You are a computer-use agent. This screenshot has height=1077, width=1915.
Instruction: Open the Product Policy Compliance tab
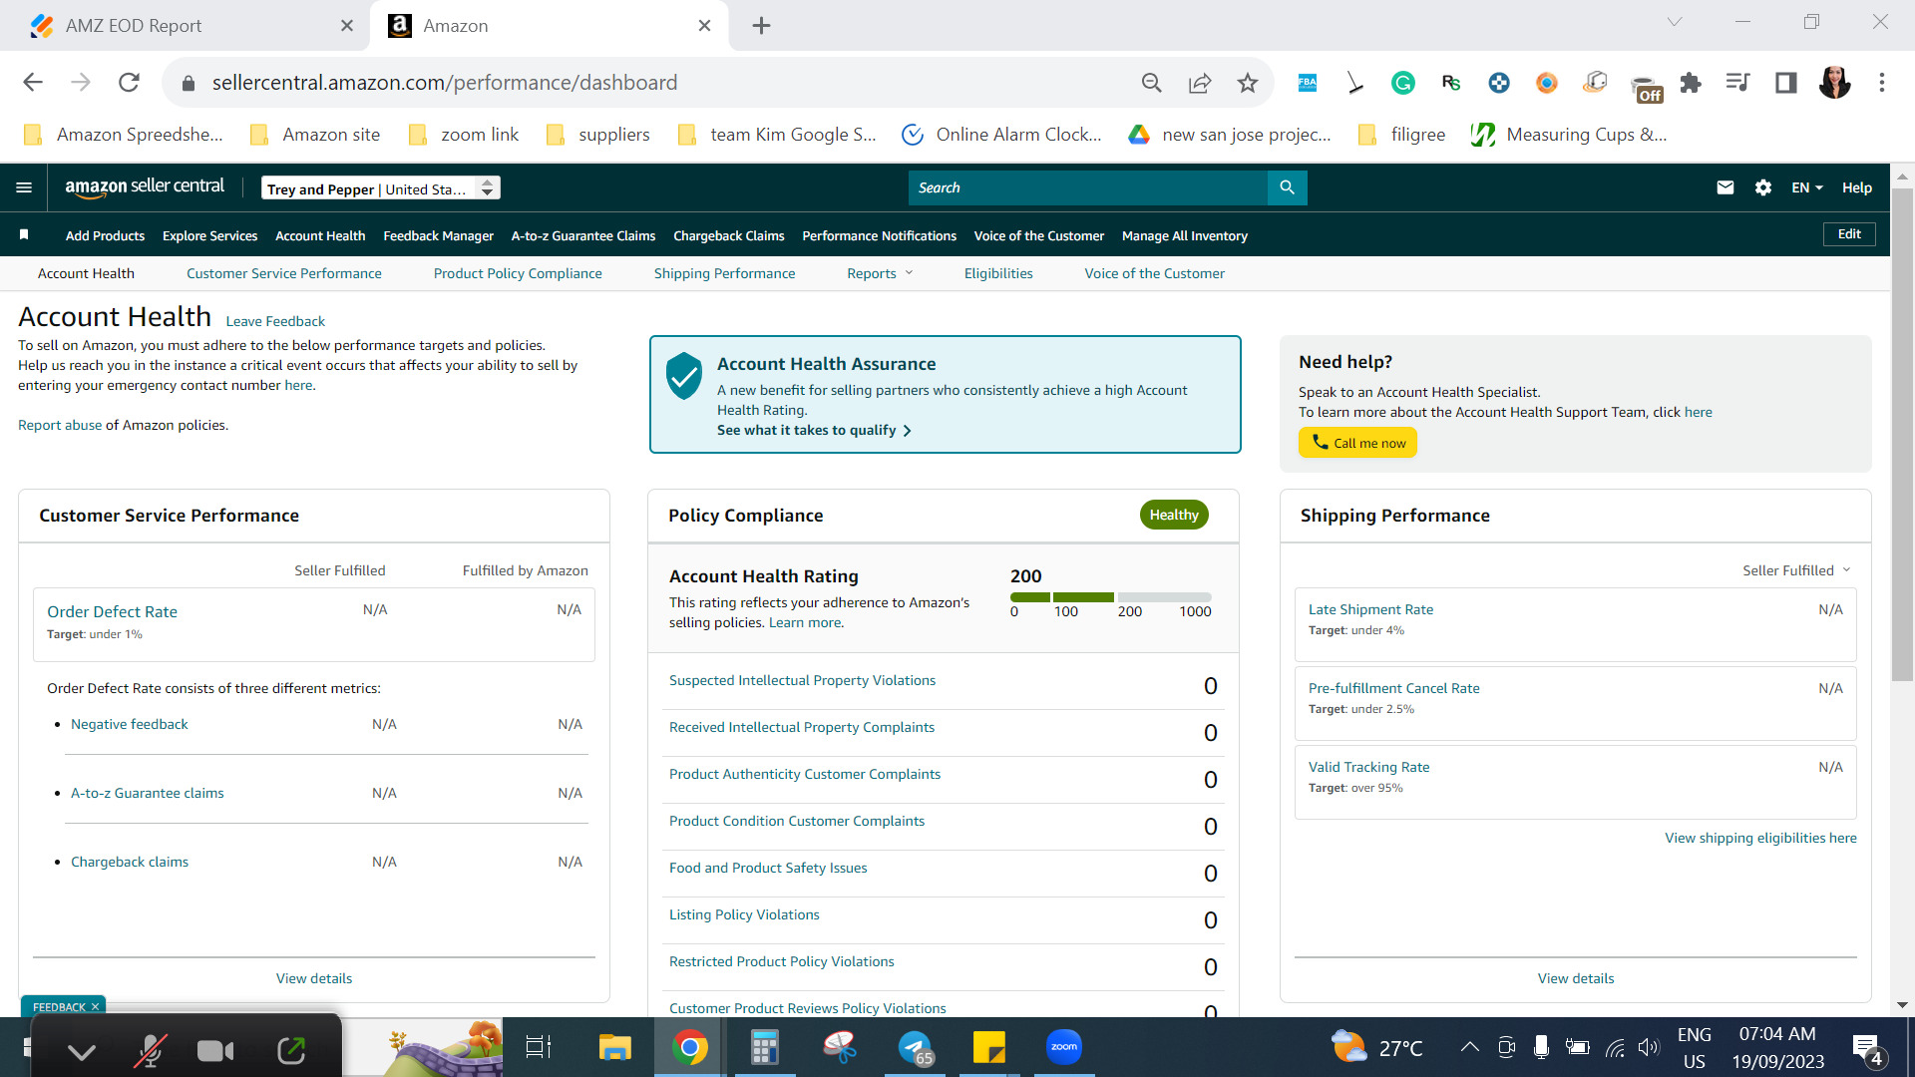pos(518,273)
